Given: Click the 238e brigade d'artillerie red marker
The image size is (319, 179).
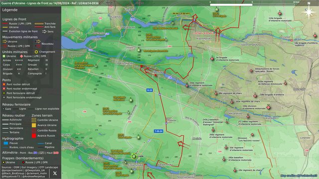Looking at the screenshot, I should pos(255,96).
